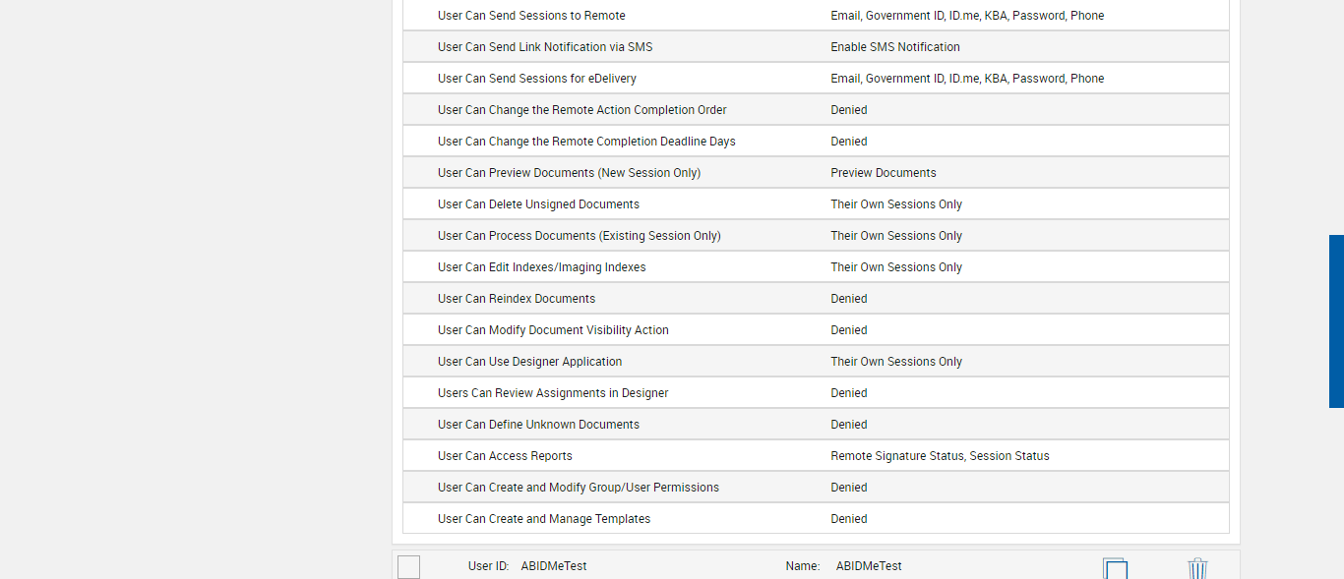1344x579 pixels.
Task: Click User Can Change the Remote Action Completion Order
Action: (581, 110)
